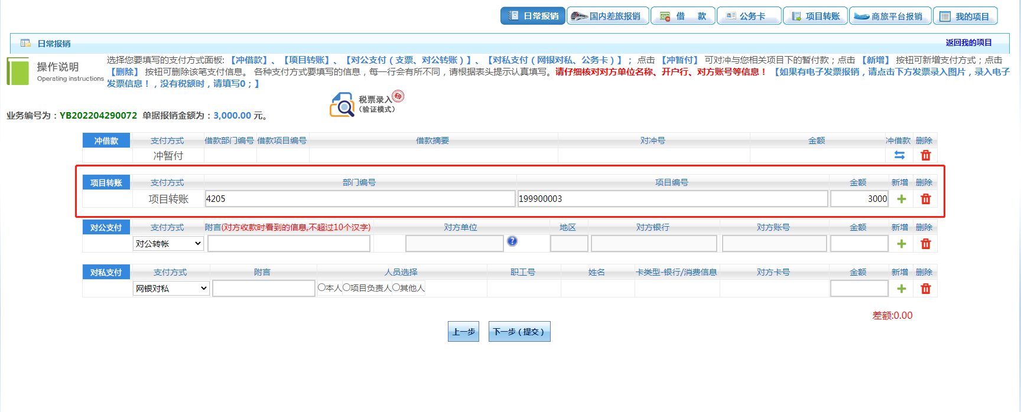
Task: Open the 网银对私 payment method dropdown
Action: (x=171, y=289)
